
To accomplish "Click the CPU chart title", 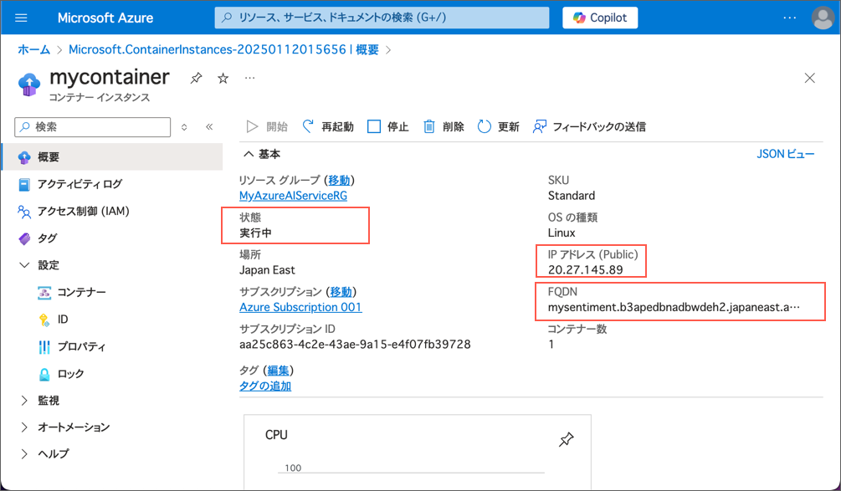I will point(277,435).
